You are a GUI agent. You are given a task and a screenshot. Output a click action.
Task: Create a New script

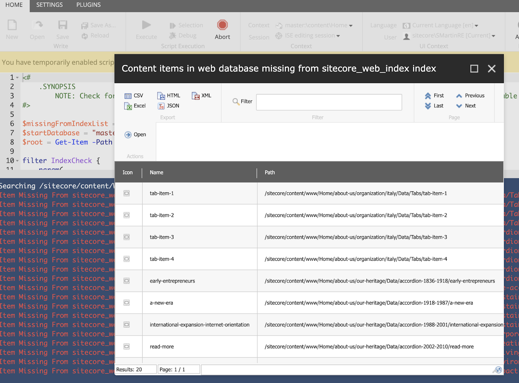(12, 30)
